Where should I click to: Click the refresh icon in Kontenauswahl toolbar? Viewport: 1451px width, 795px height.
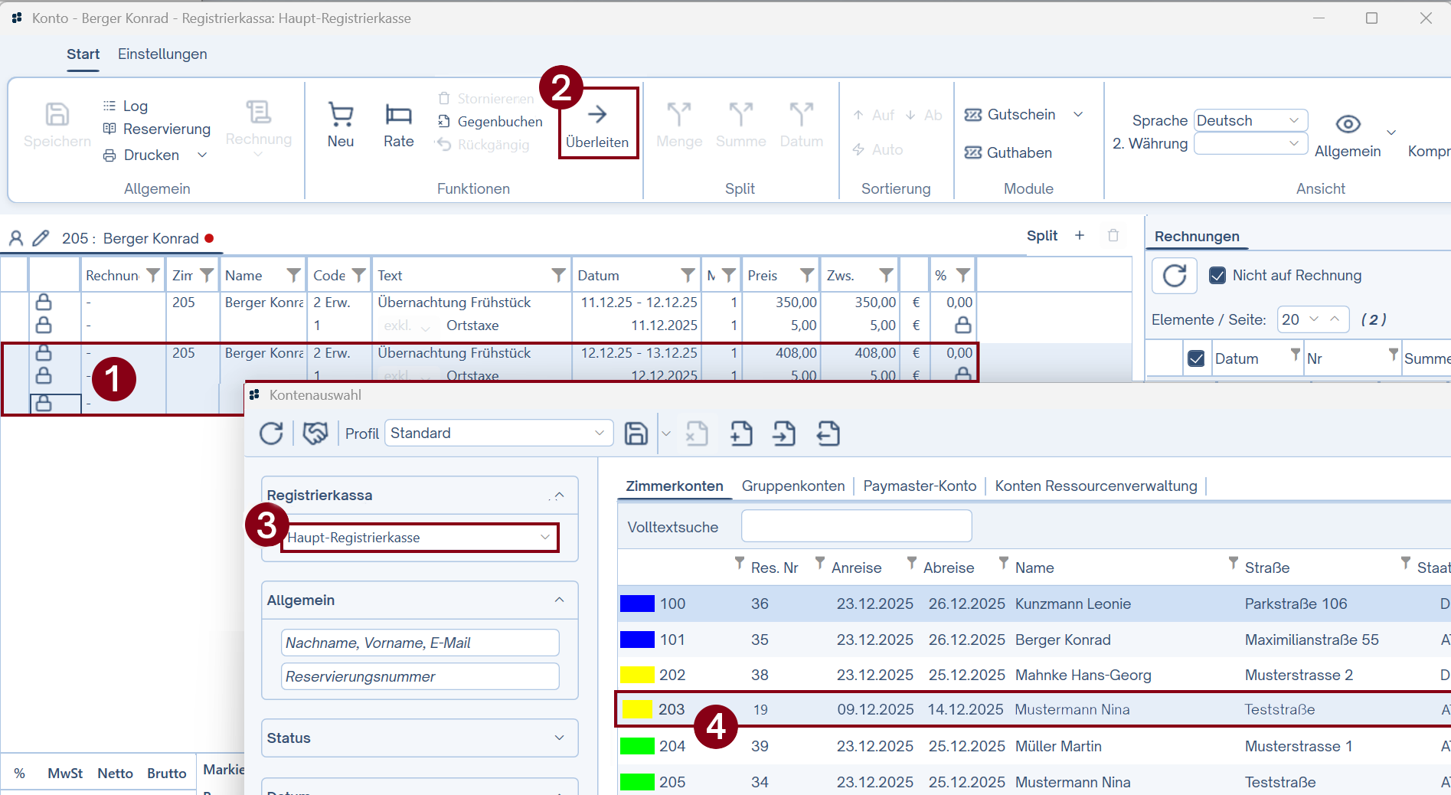coord(271,433)
